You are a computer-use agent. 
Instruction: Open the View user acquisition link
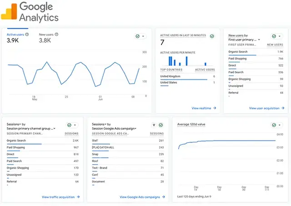264,108
